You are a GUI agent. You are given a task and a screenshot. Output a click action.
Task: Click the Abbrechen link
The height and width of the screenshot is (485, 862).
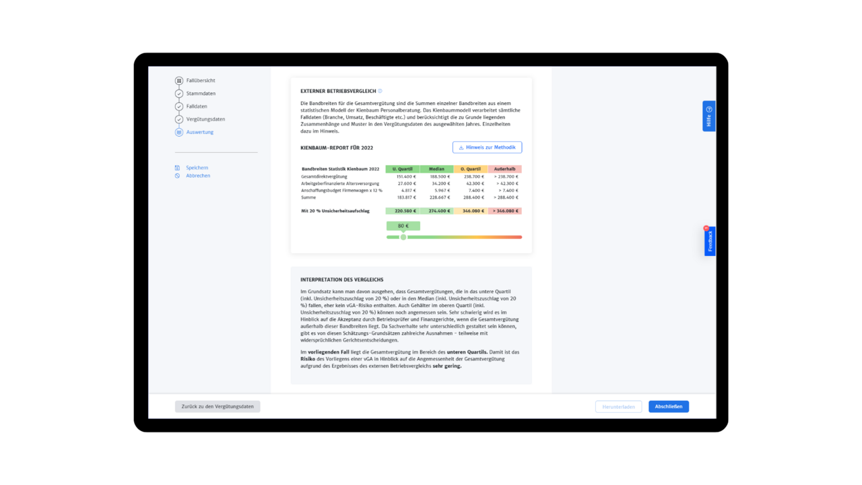tap(198, 176)
